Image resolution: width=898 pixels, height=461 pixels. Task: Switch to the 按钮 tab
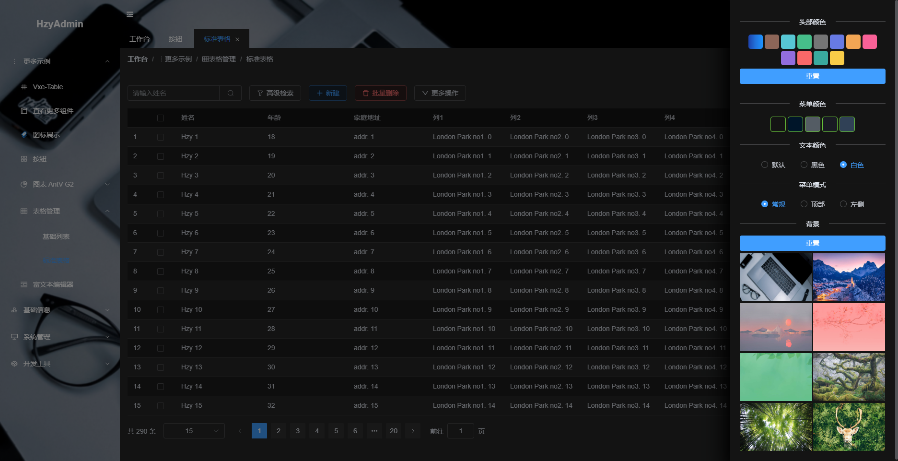point(175,39)
